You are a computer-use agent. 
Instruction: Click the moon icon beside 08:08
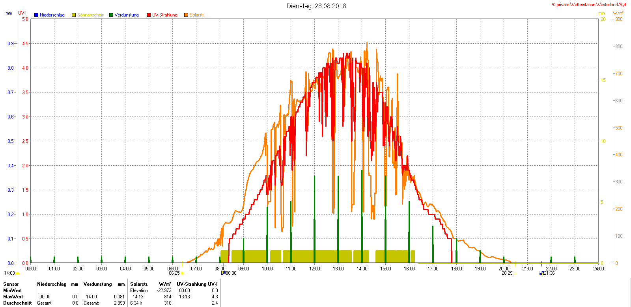click(x=223, y=273)
